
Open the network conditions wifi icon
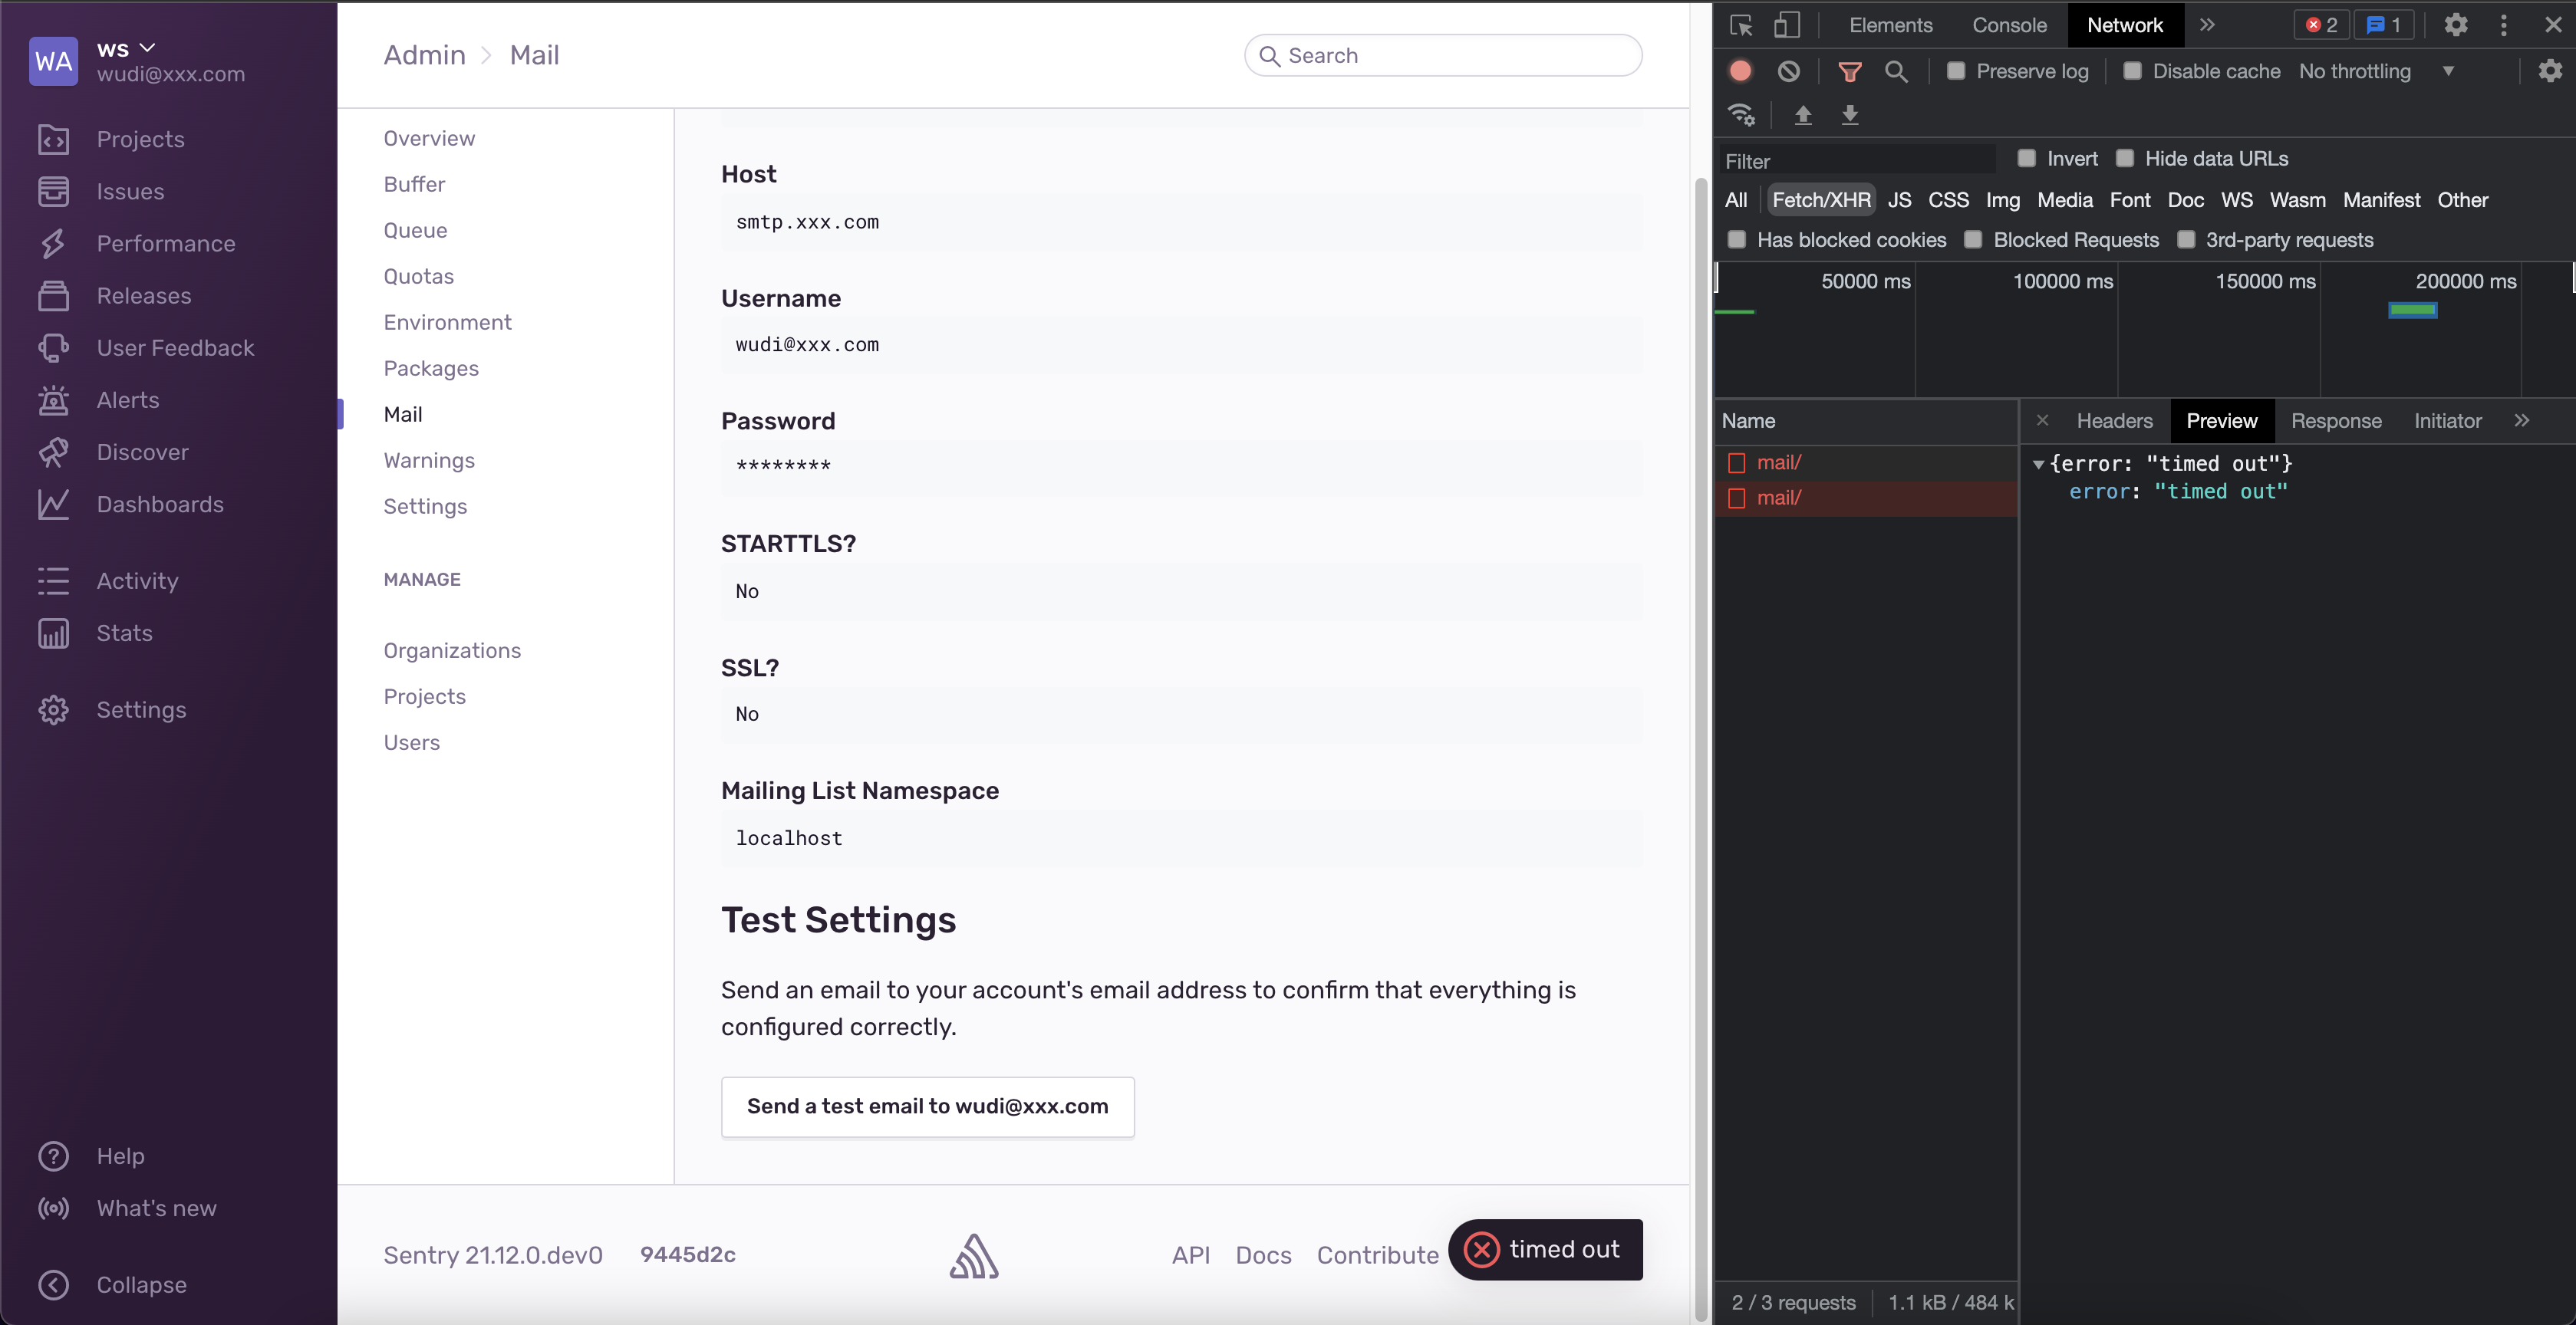click(x=1741, y=116)
